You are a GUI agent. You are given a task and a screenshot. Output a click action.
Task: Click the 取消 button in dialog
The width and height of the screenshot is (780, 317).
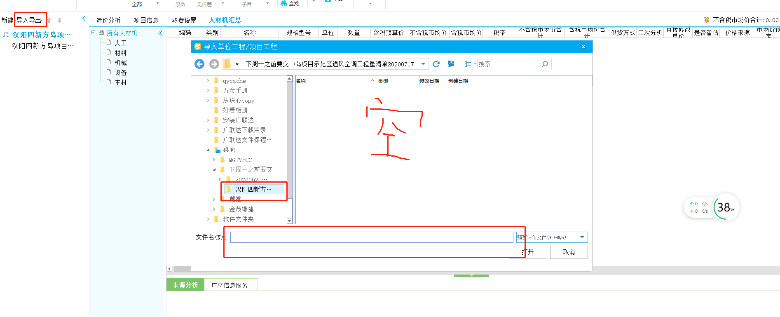click(x=569, y=252)
